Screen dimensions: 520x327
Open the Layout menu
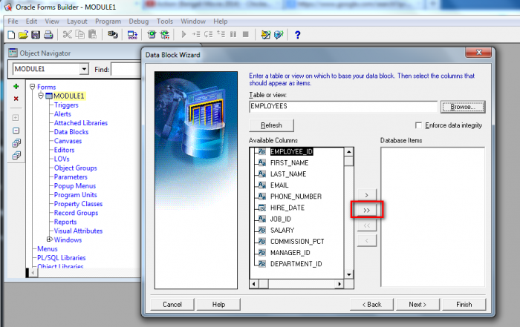point(77,22)
